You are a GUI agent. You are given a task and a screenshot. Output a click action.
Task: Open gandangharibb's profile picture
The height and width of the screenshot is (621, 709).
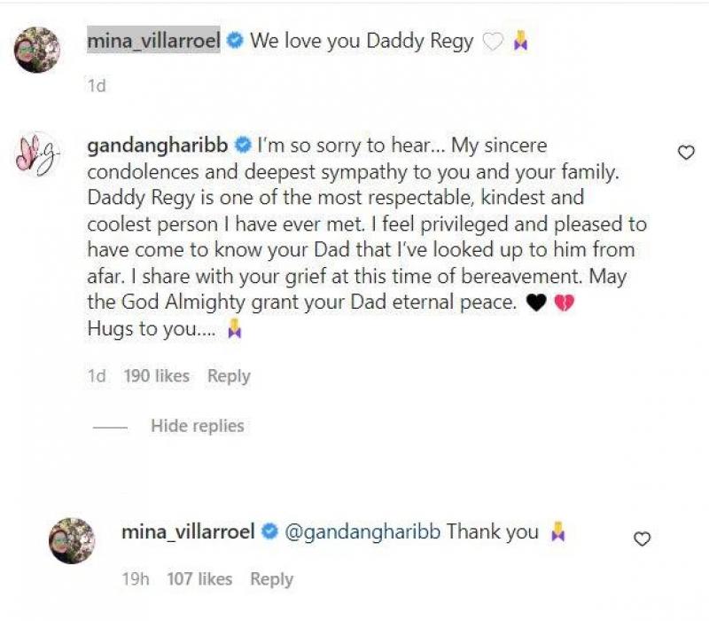pos(36,157)
